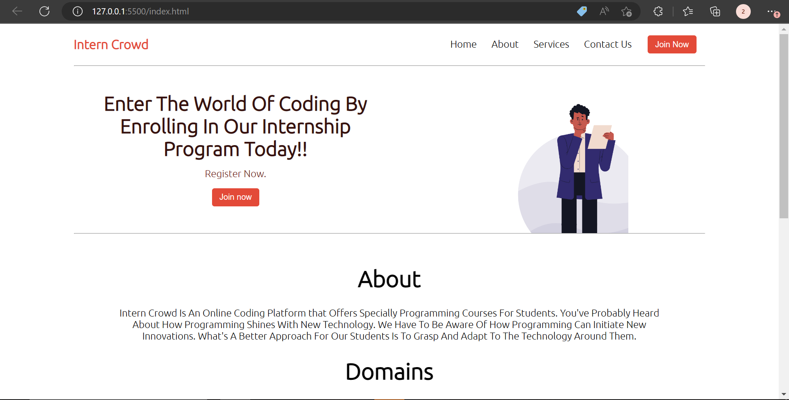Open the Favorites list icon
This screenshot has height=400, width=789.
click(x=688, y=12)
